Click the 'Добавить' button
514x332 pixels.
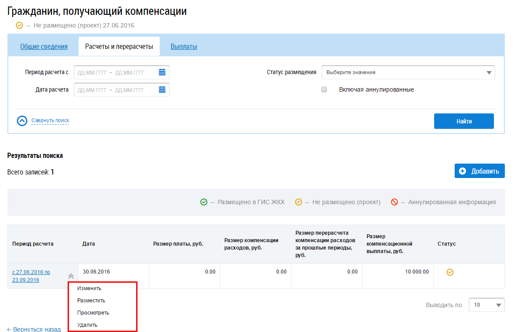[480, 171]
